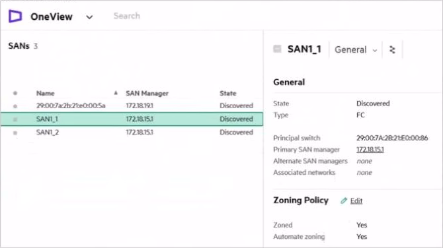Click the map view icon beside General

(392, 49)
